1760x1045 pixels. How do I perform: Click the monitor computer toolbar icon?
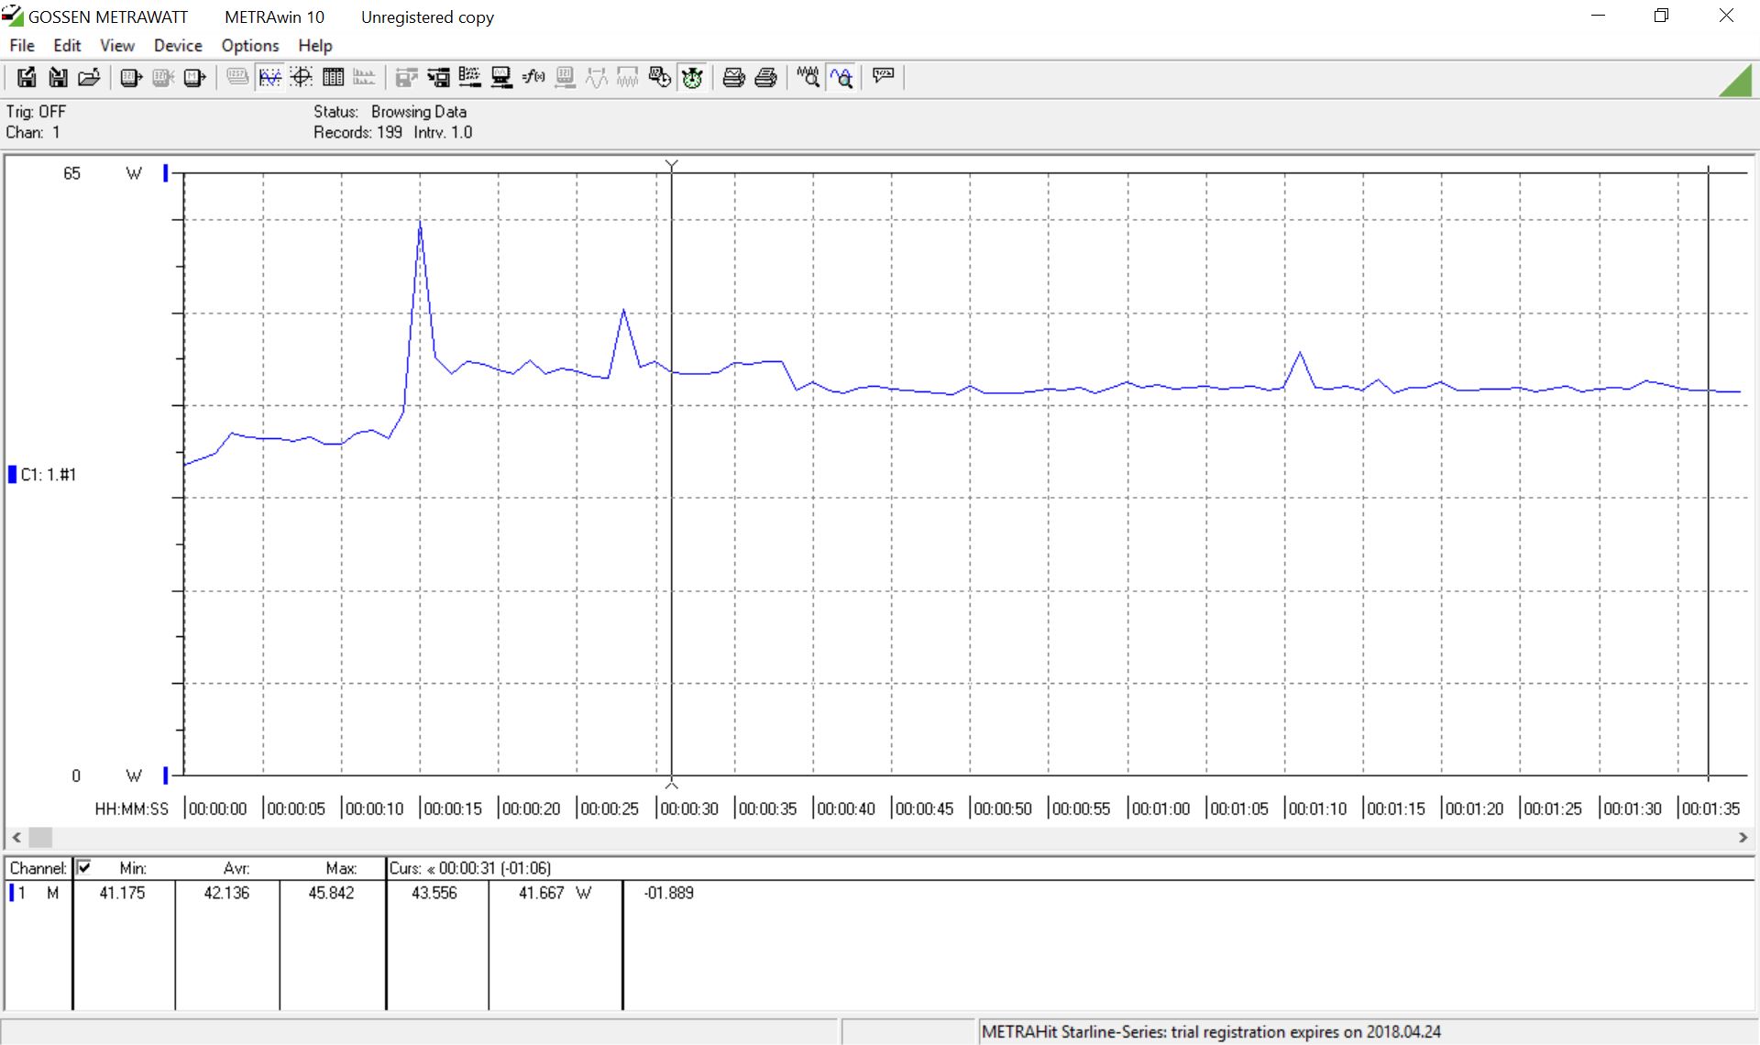(501, 78)
